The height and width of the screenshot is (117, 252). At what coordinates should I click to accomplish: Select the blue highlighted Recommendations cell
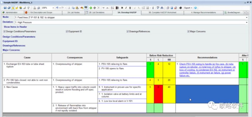click(x=207, y=94)
